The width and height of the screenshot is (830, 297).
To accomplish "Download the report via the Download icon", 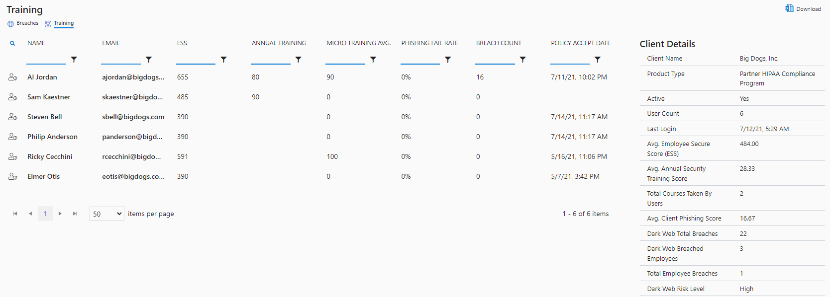I will point(803,8).
